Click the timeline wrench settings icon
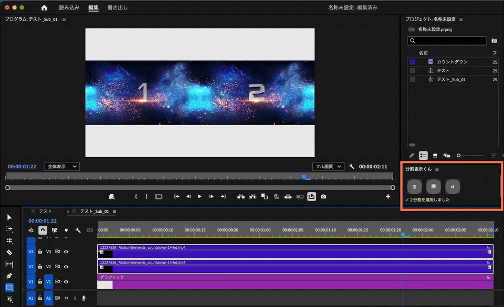Viewport: 504px width, 307px height. 78,230
